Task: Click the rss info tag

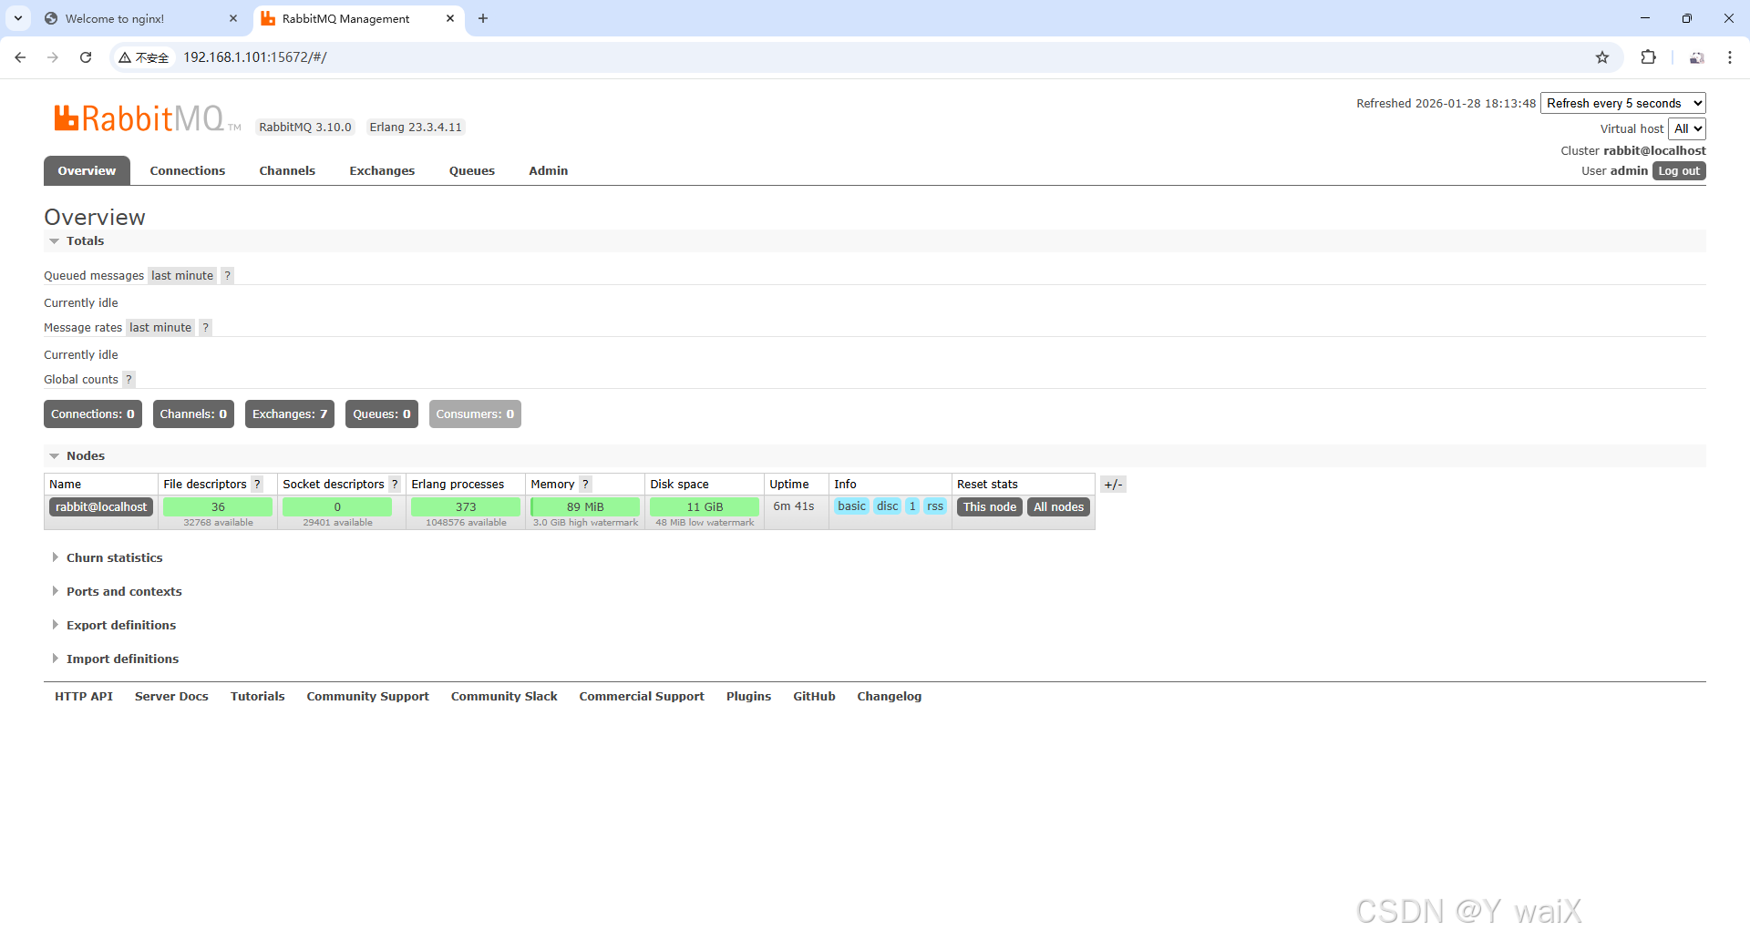Action: [935, 506]
